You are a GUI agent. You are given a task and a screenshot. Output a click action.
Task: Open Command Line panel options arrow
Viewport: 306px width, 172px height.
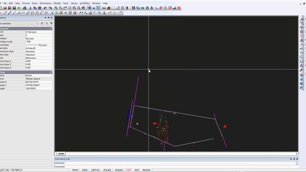(x=291, y=159)
